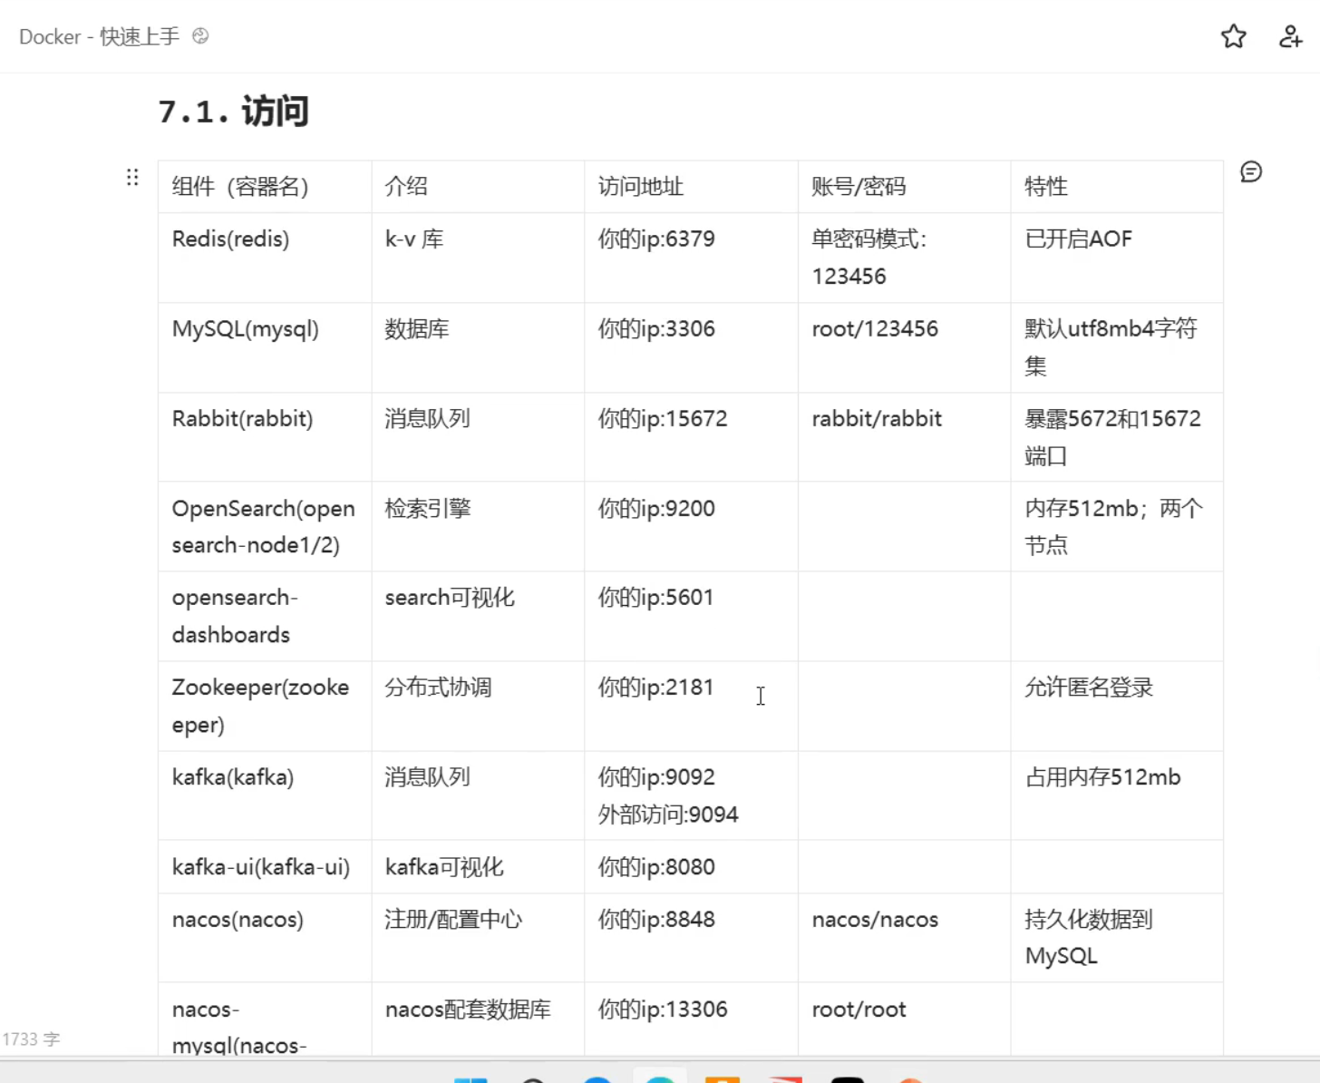Click the "opensearch-dashboards" cell
The width and height of the screenshot is (1320, 1083).
click(x=265, y=616)
